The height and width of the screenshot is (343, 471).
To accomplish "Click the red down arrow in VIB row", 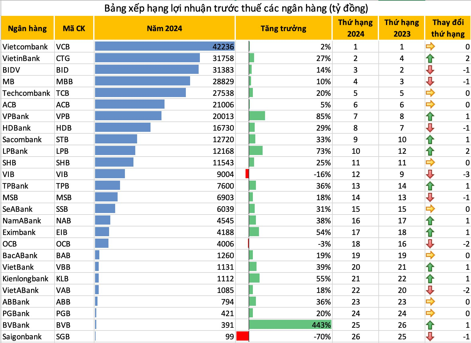I will pyautogui.click(x=430, y=174).
